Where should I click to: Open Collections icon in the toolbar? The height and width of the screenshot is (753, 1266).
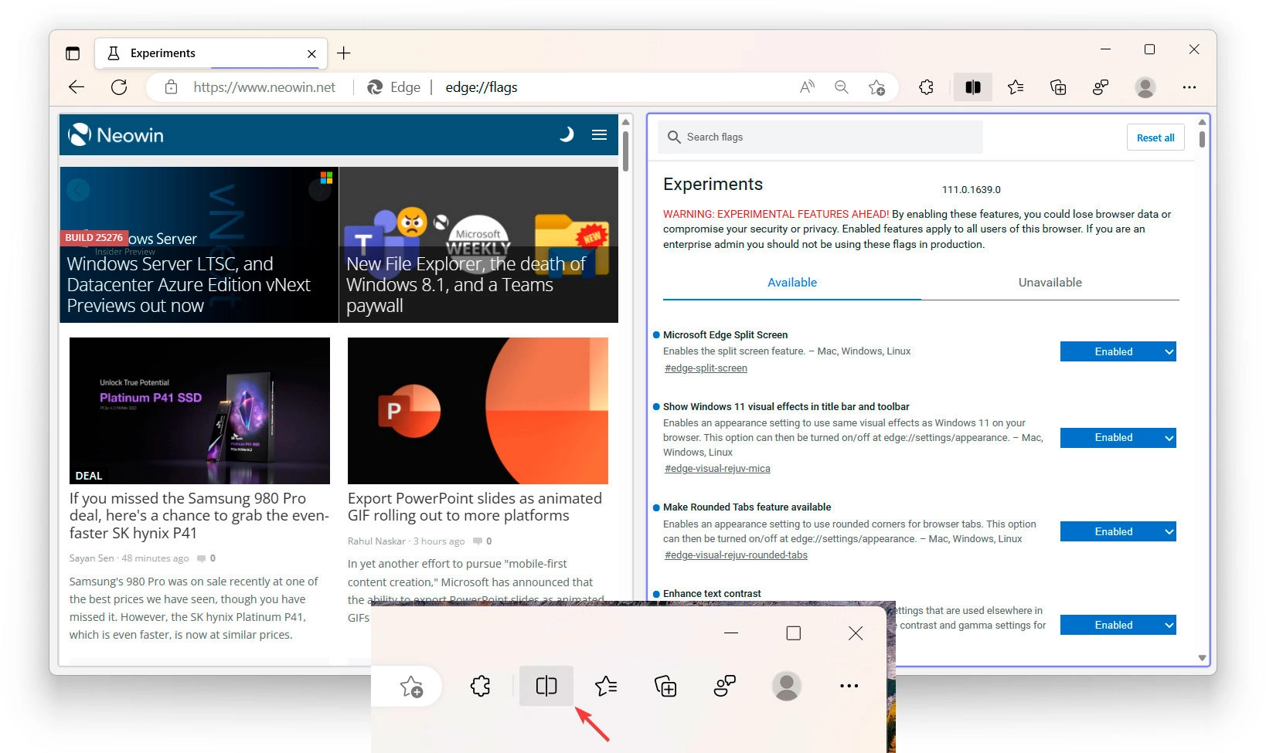[x=1058, y=87]
